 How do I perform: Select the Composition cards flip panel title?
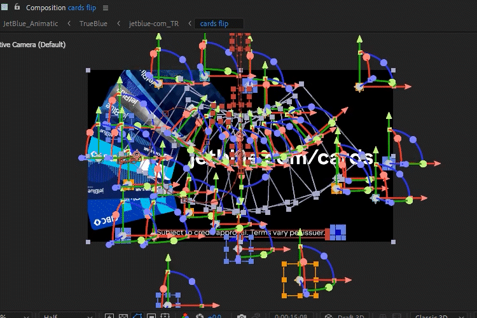point(61,8)
